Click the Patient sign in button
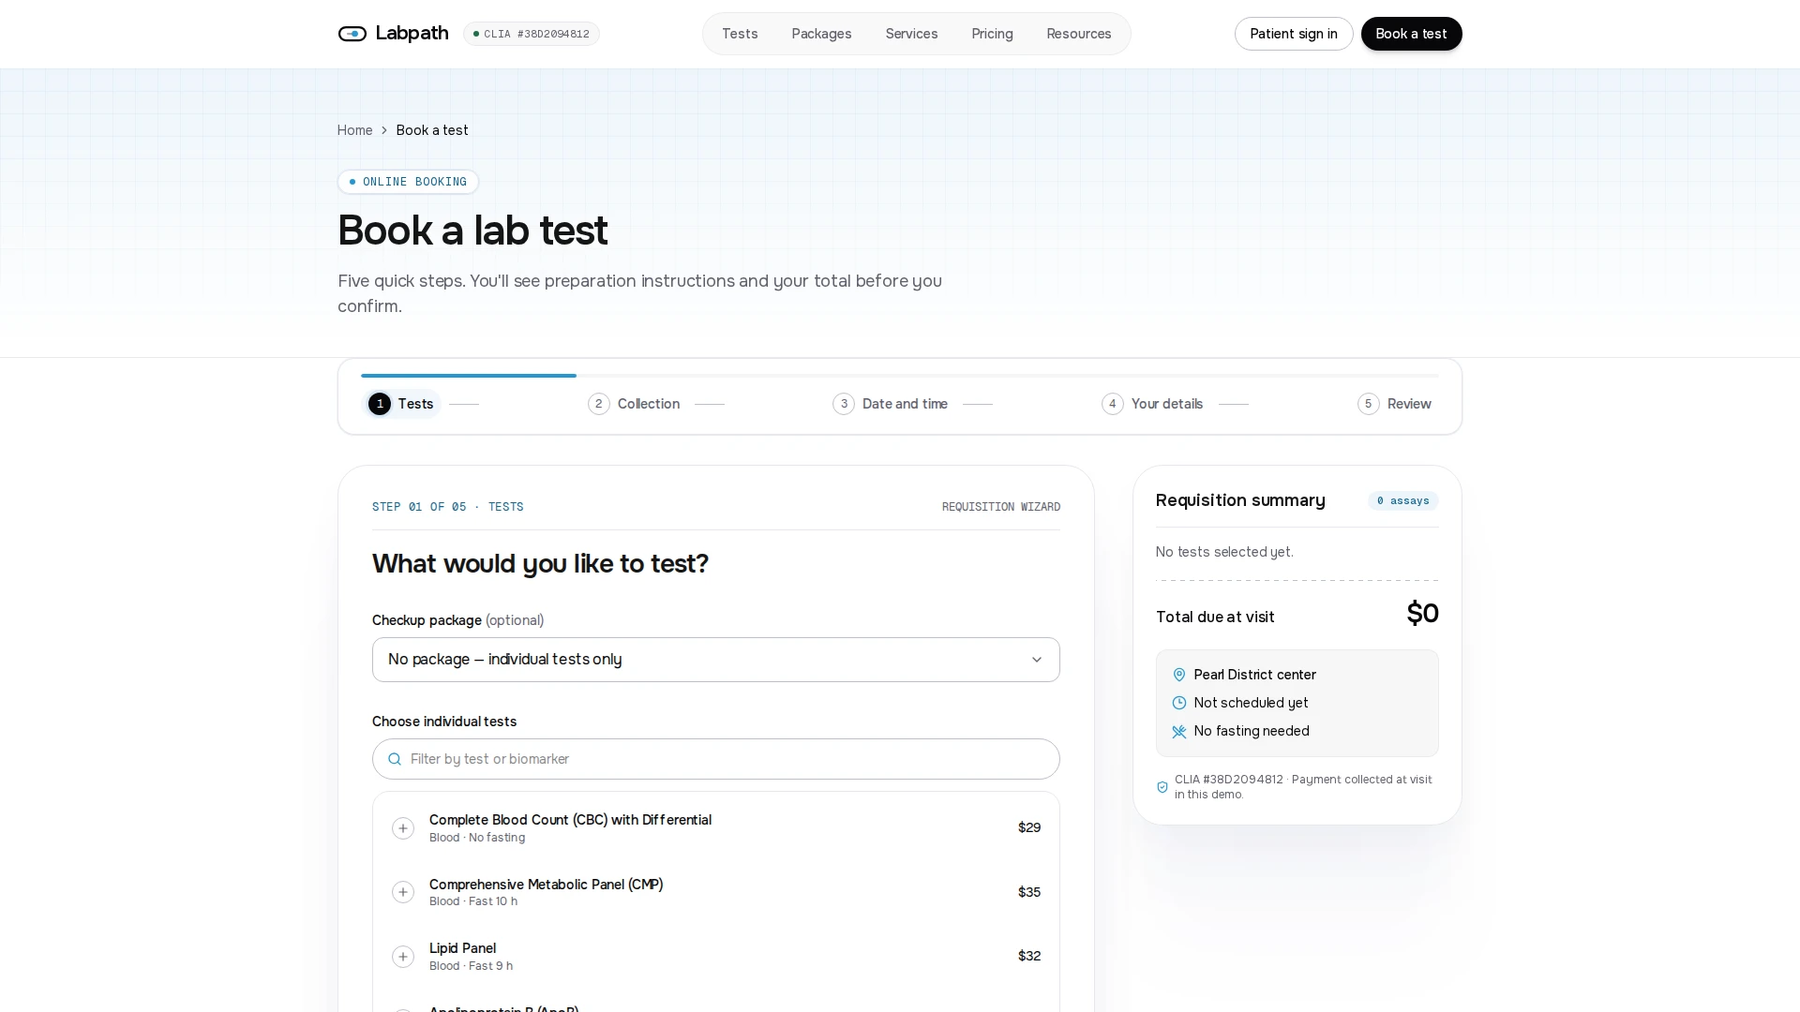 1294,34
